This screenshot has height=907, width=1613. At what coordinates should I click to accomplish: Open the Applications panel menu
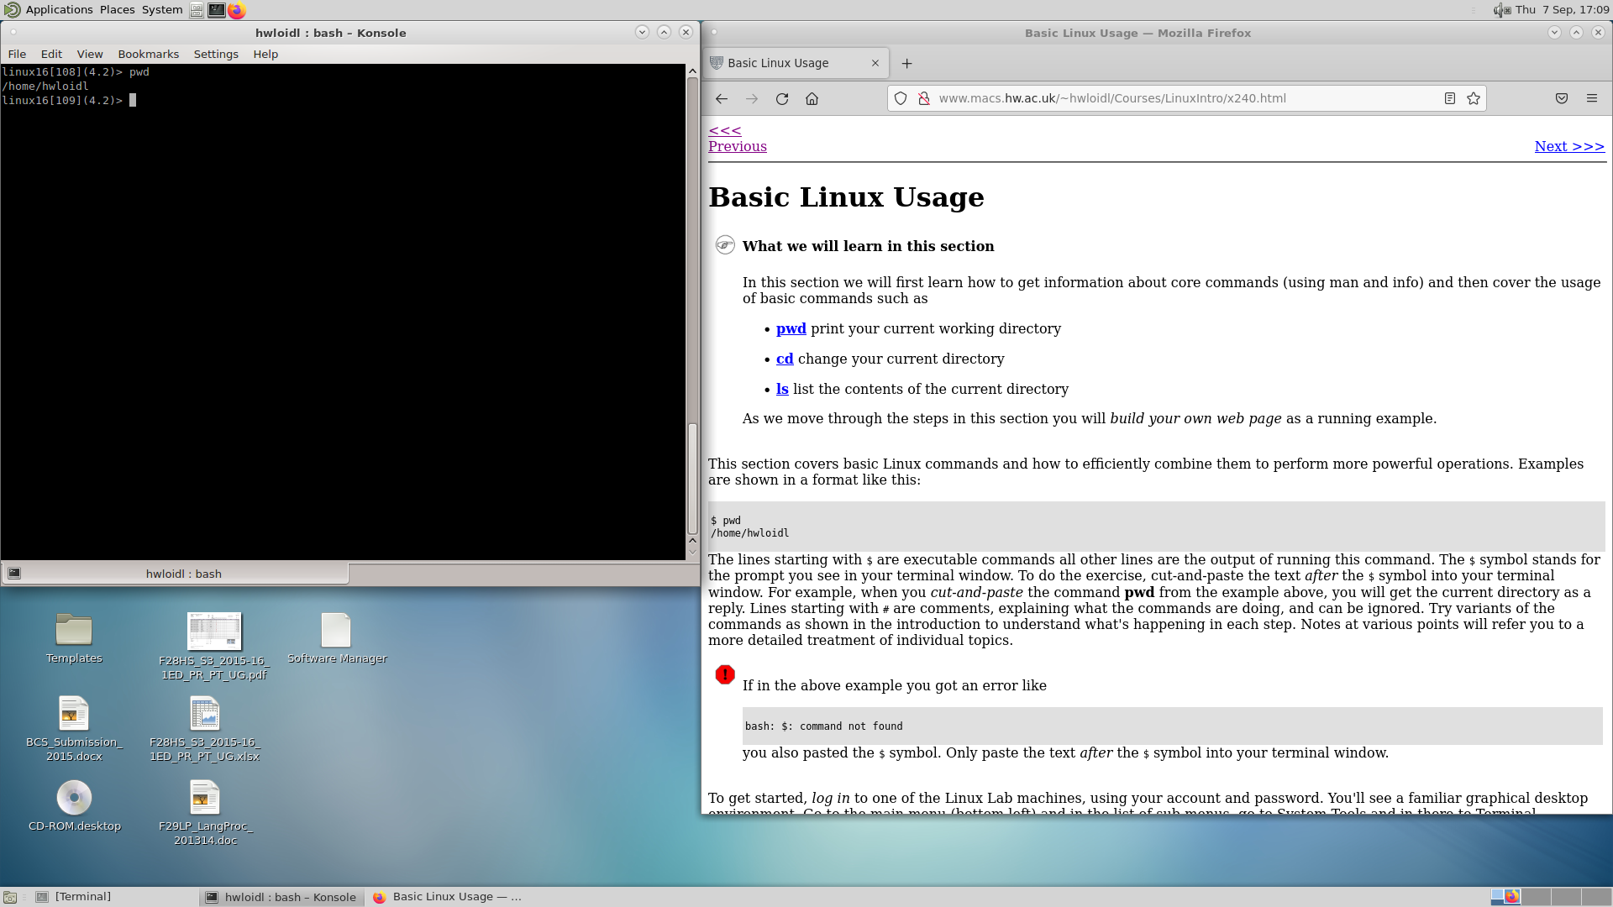point(59,9)
